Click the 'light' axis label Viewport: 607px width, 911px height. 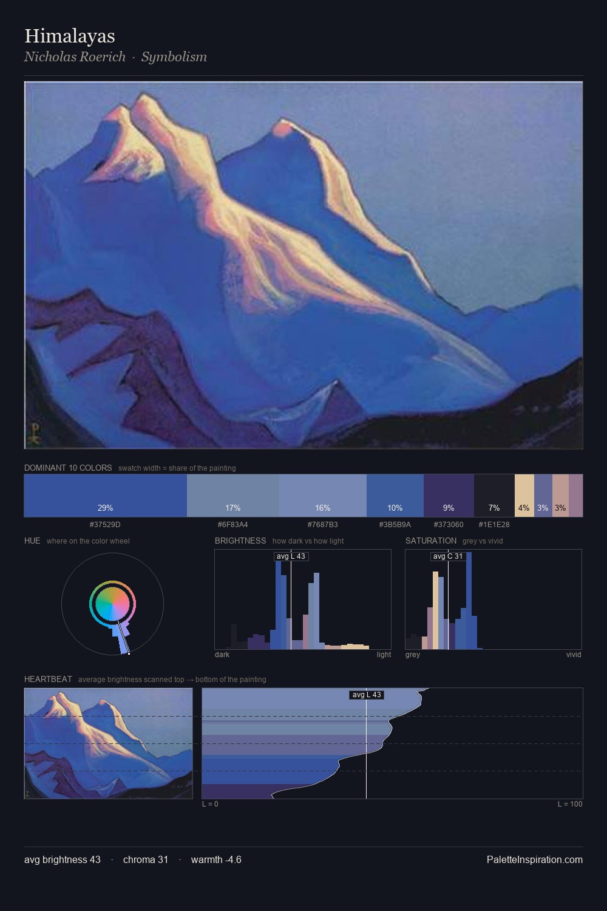384,655
